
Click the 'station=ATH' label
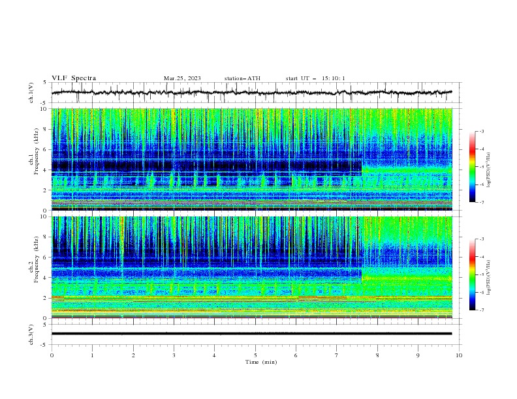point(242,78)
